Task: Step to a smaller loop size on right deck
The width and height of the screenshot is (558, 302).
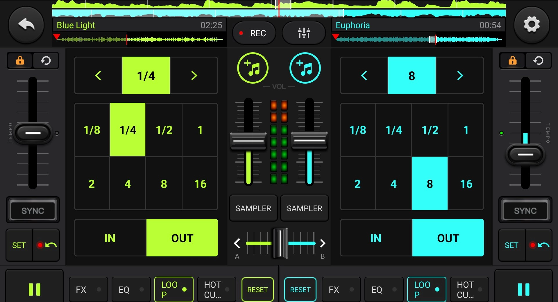Action: [x=364, y=75]
